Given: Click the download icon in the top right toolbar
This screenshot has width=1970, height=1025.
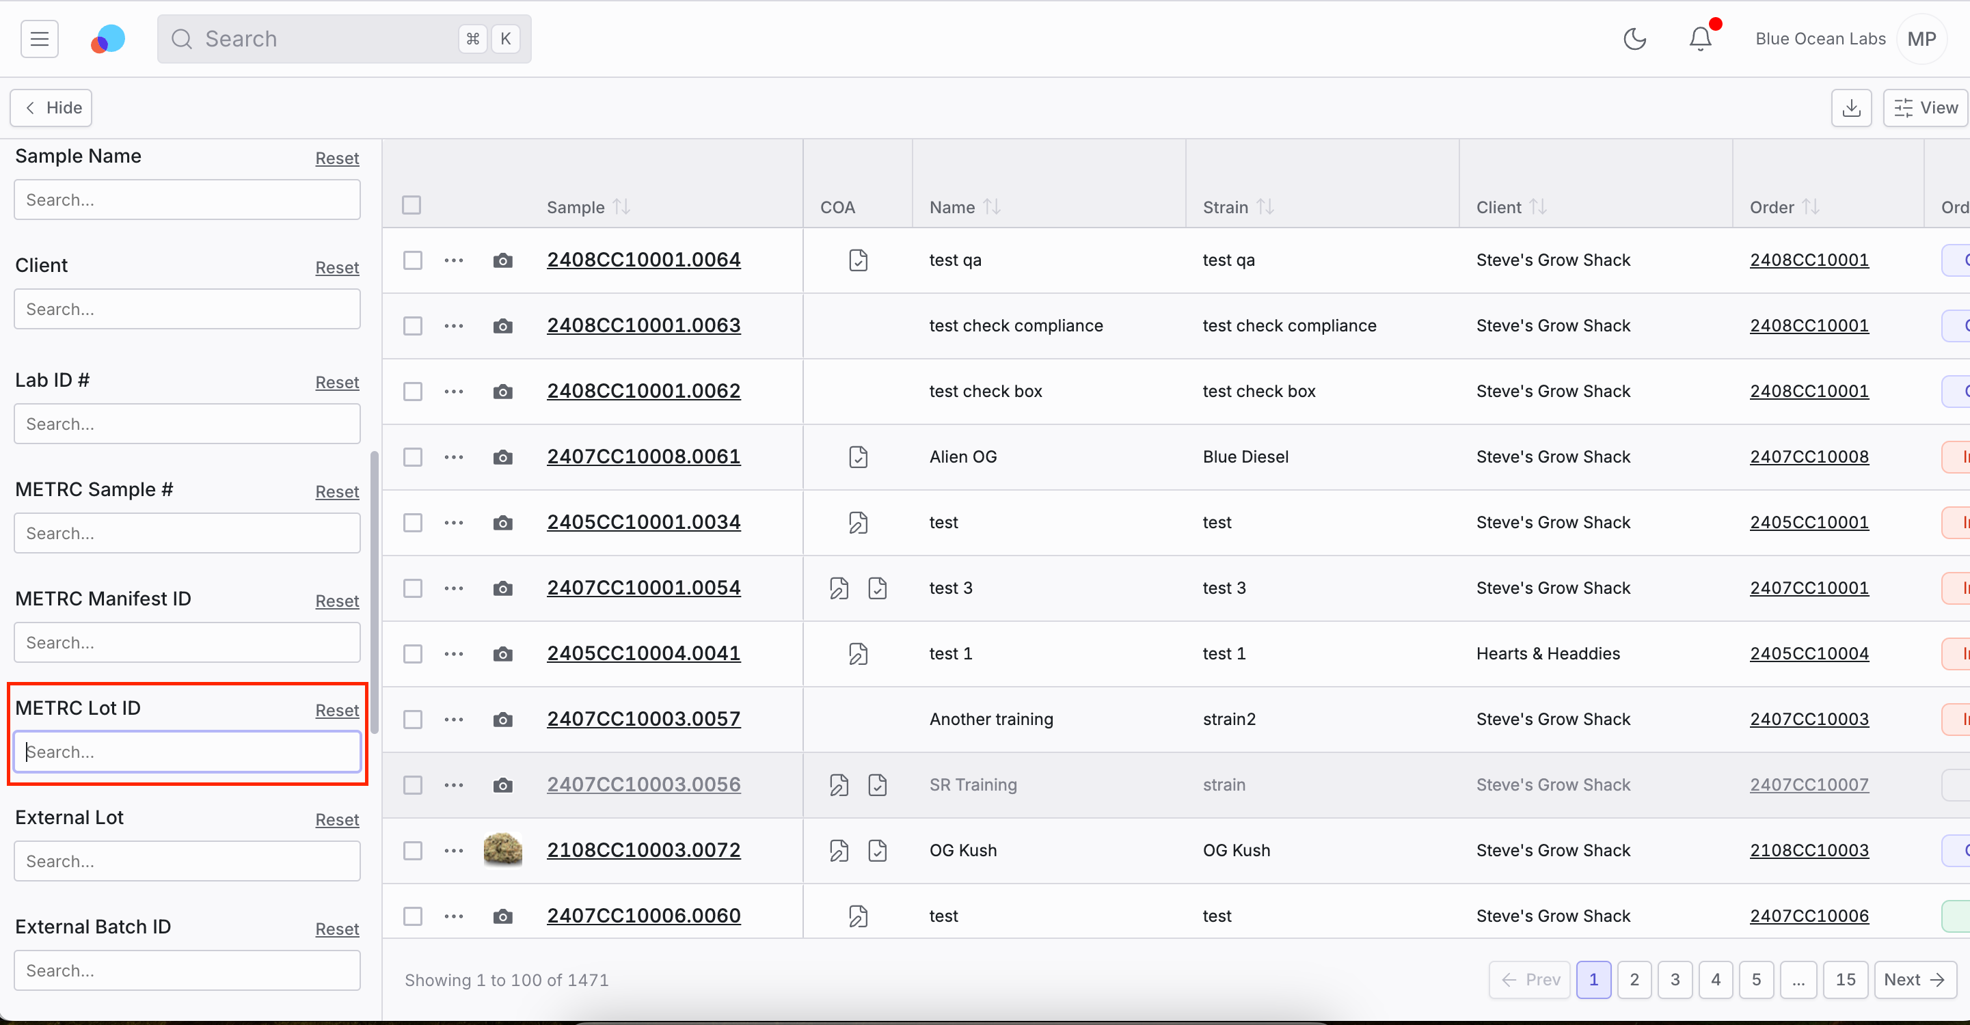Looking at the screenshot, I should coord(1852,107).
